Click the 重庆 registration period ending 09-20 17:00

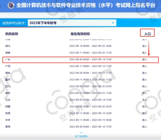(91, 80)
